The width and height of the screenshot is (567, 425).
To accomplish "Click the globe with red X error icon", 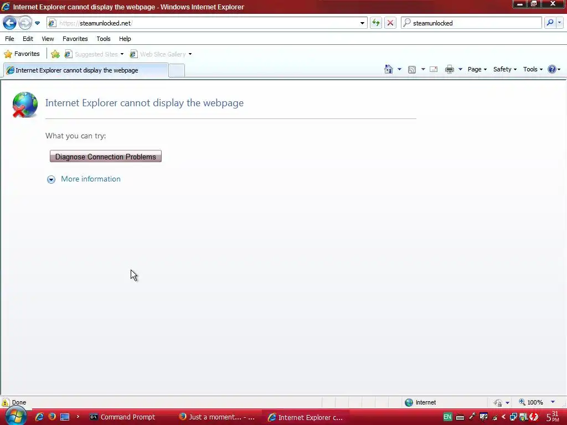I will coord(24,105).
